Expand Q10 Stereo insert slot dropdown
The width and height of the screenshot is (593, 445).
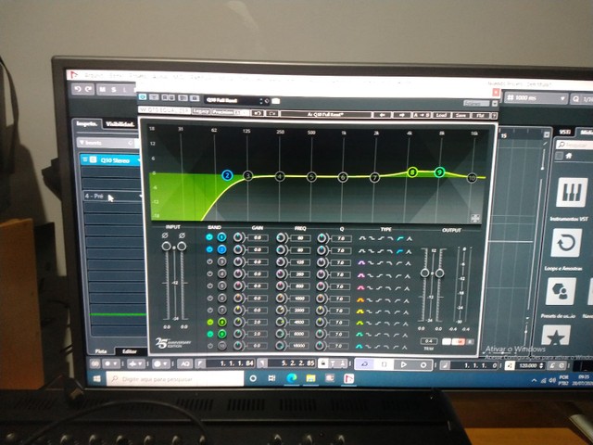140,160
